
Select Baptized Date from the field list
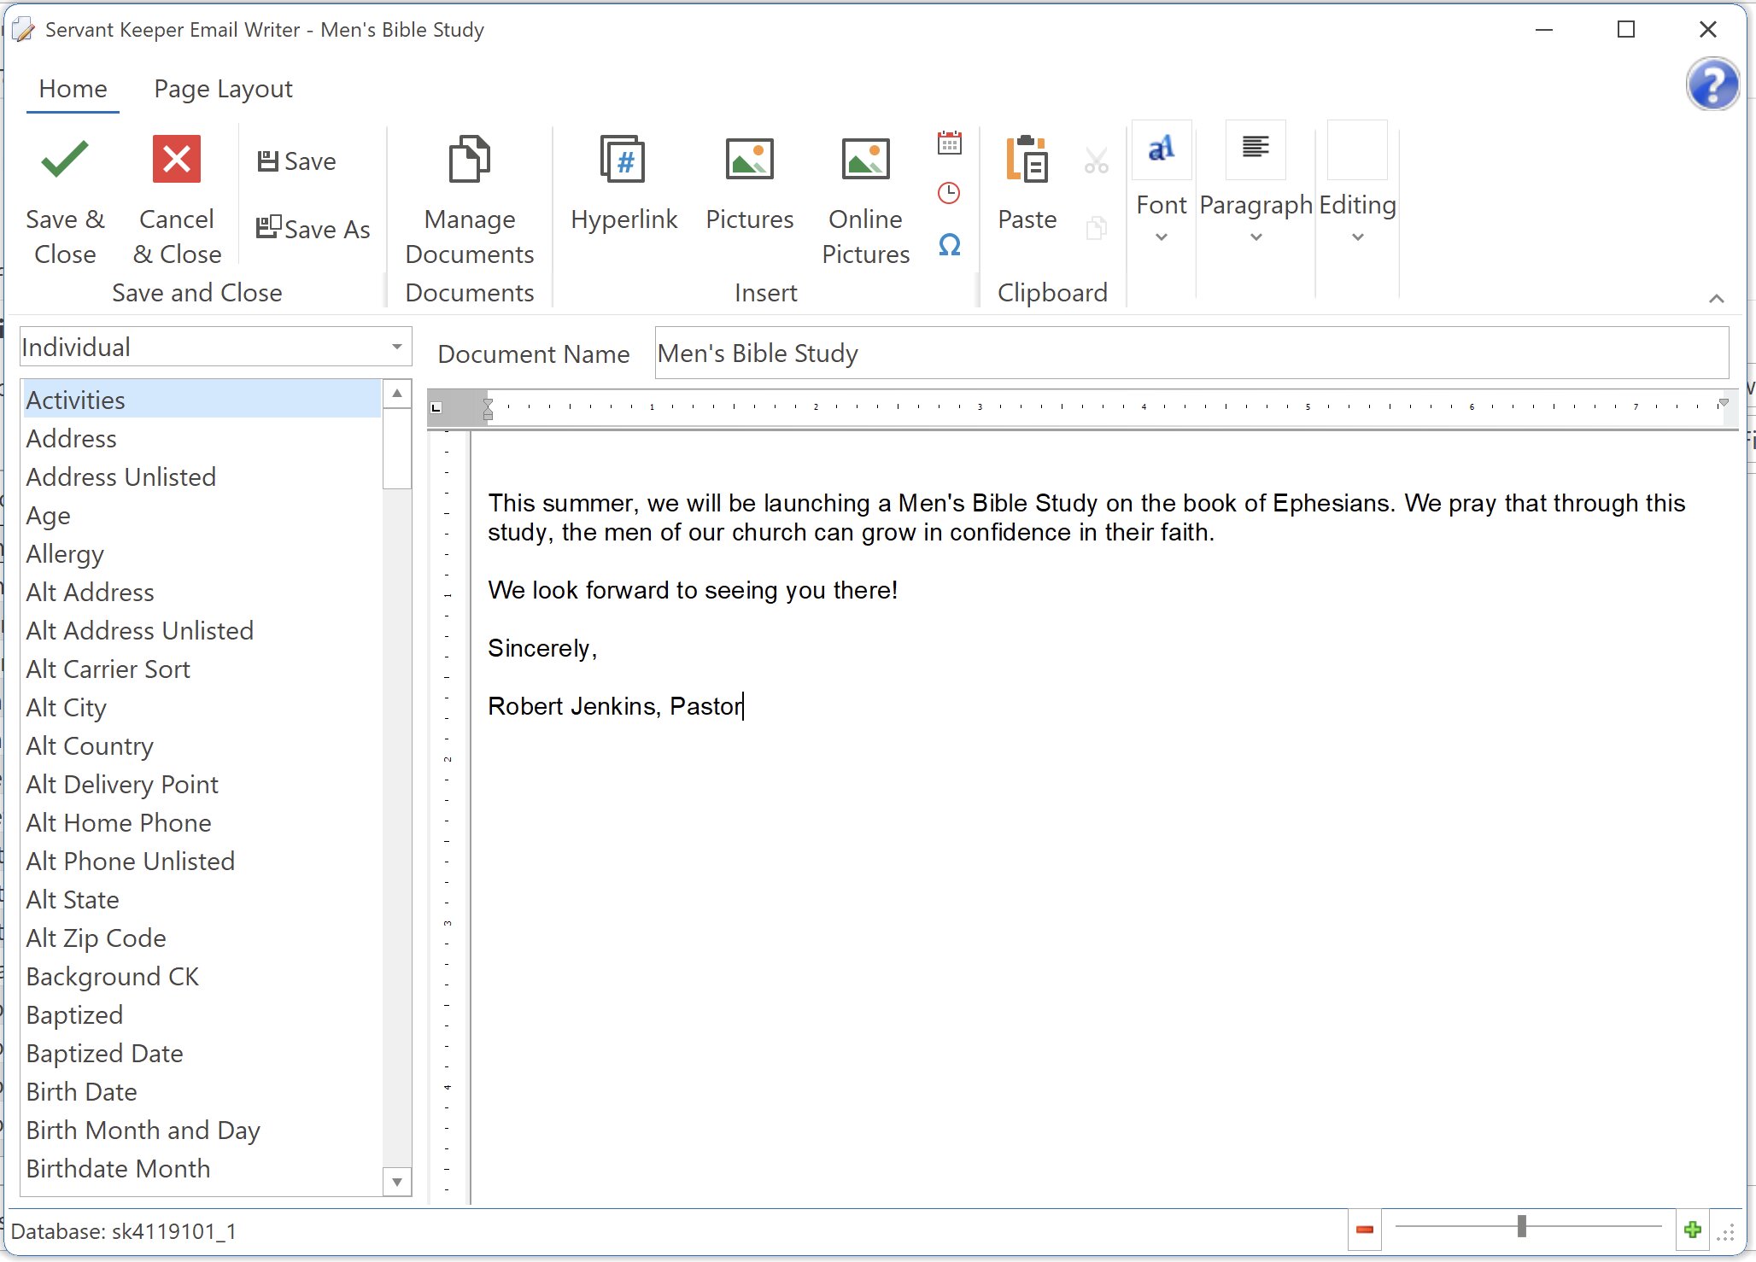(x=104, y=1053)
